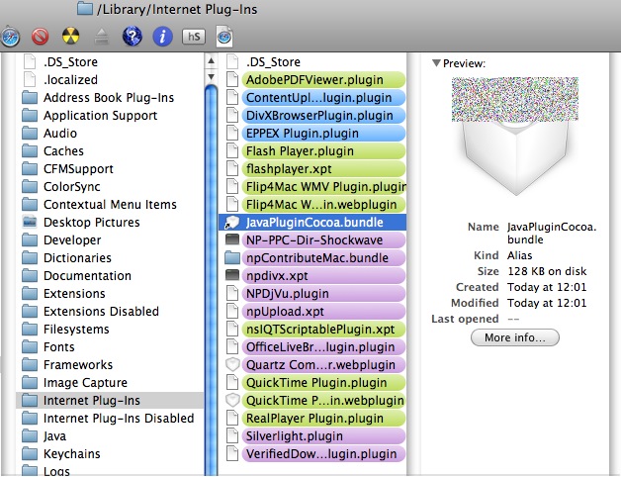Image resolution: width=621 pixels, height=477 pixels.
Task: Open help via globe question mark icon
Action: 133,37
